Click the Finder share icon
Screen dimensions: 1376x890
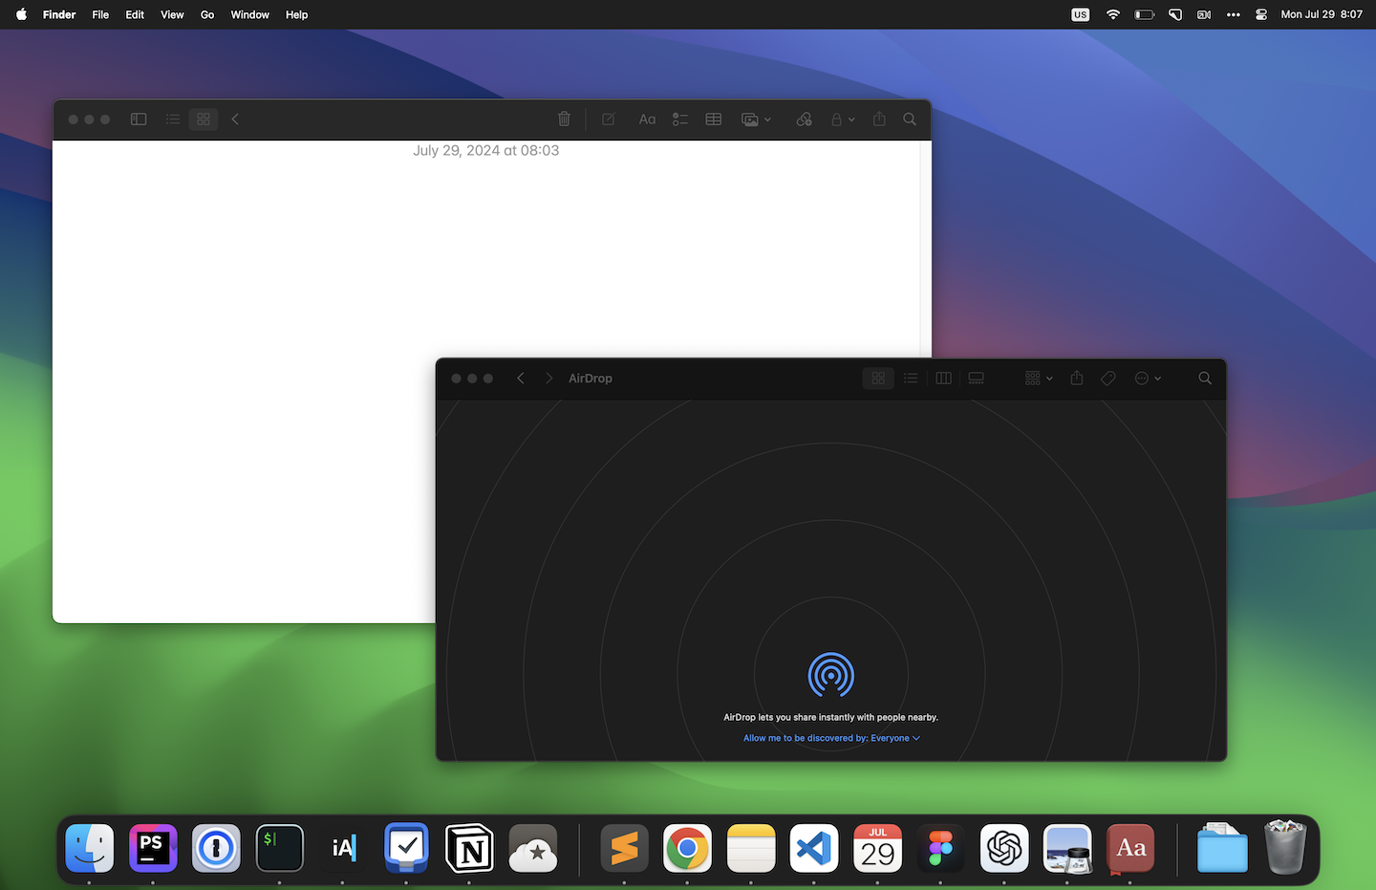1077,379
